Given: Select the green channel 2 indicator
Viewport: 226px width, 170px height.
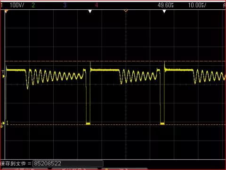Looking at the screenshot, I should click(x=33, y=5).
